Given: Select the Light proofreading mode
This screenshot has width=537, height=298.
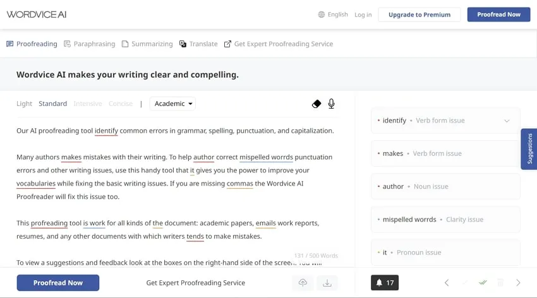Looking at the screenshot, I should point(24,104).
